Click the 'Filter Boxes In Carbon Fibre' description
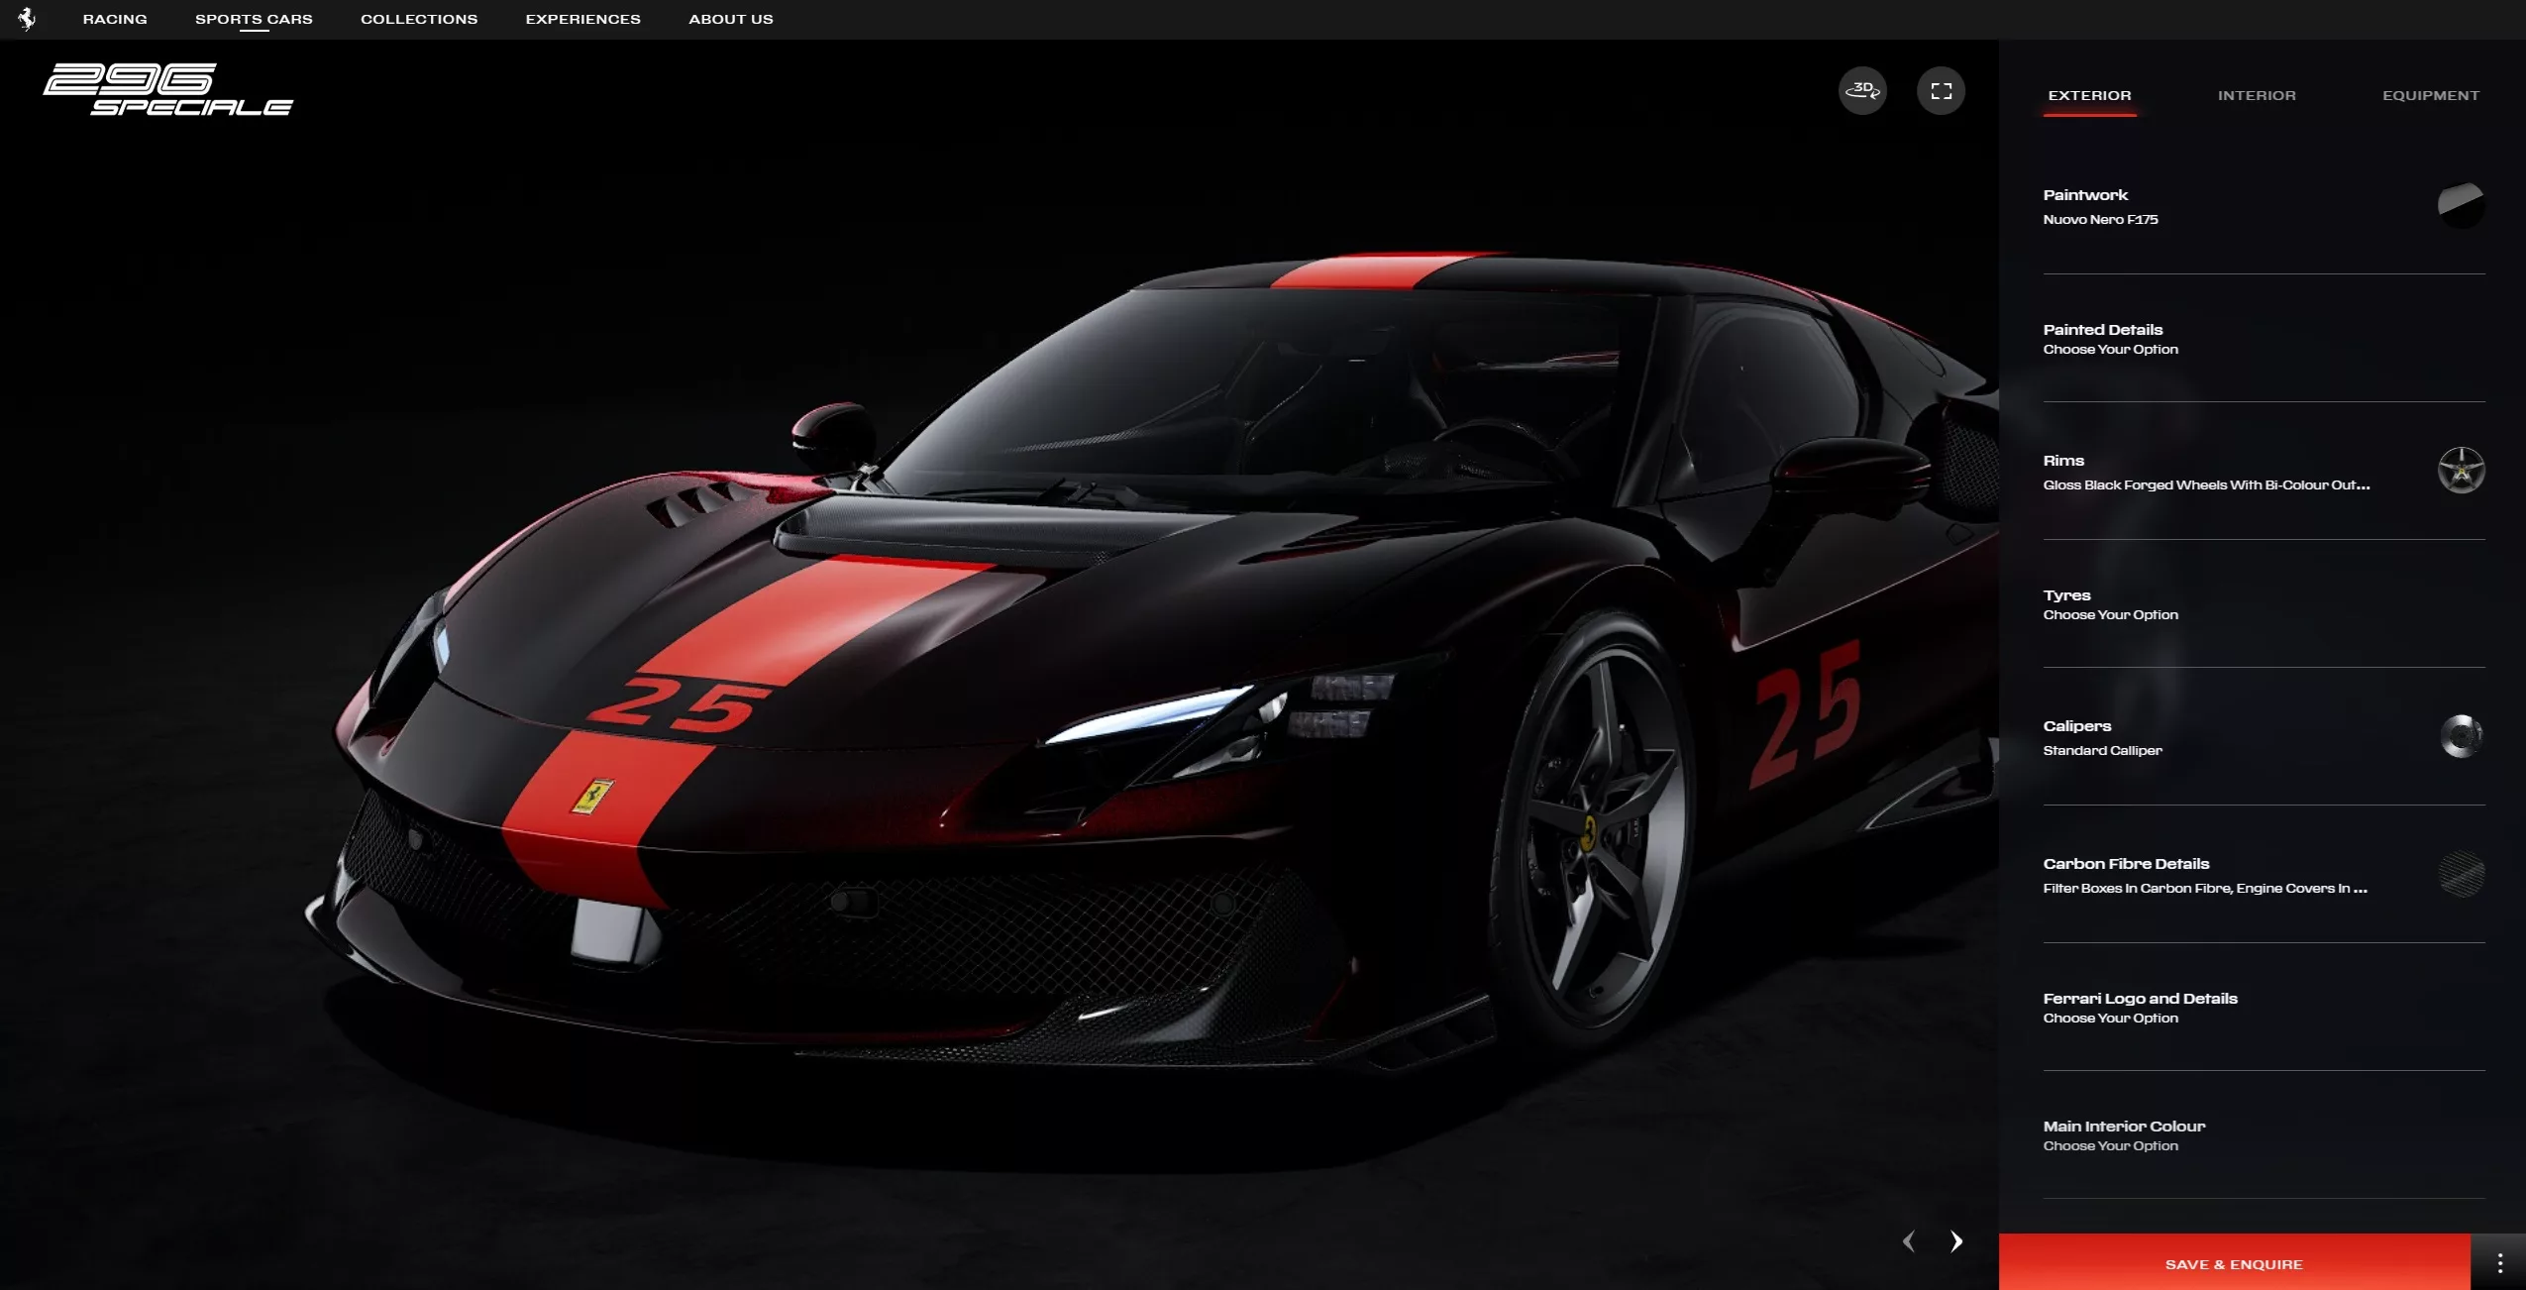 coord(2205,888)
